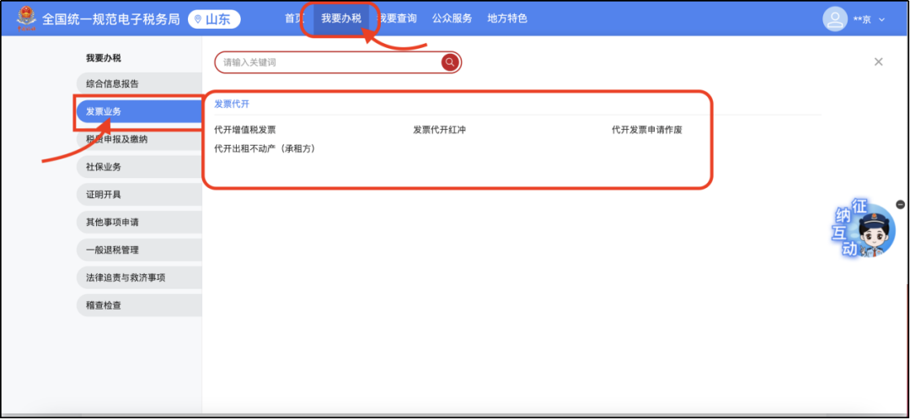Open the user avatar icon
This screenshot has height=419, width=910.
pyautogui.click(x=835, y=19)
